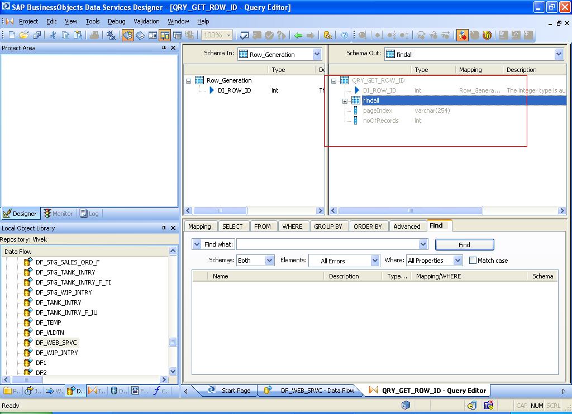This screenshot has width=572, height=414.
Task: Switch to the Advanced tab
Action: (407, 227)
